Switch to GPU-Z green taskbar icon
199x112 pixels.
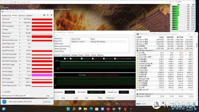coord(114,109)
